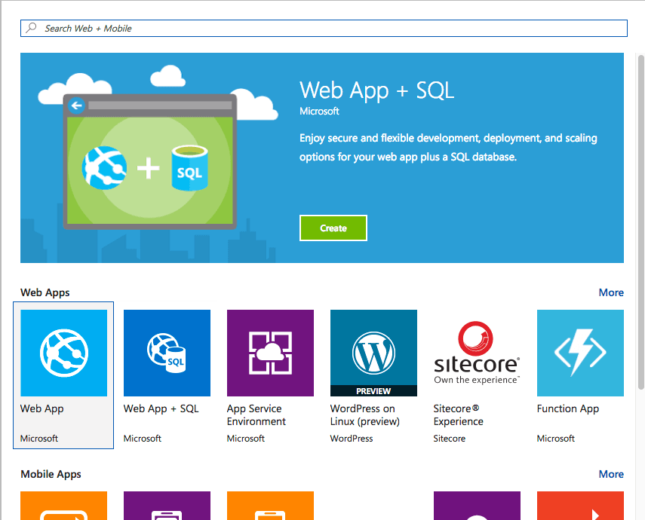The width and height of the screenshot is (645, 520).
Task: Select the Web App globe icon tile
Action: 64,353
